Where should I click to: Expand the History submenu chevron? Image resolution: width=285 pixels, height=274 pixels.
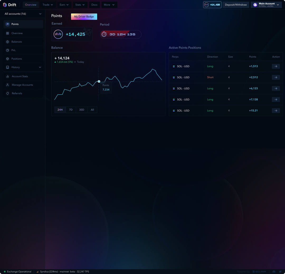point(40,67)
